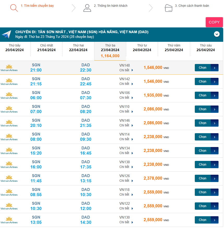224x234 pixels.
Task: Choose flight VN110 departing 07:00
Action: (203, 109)
